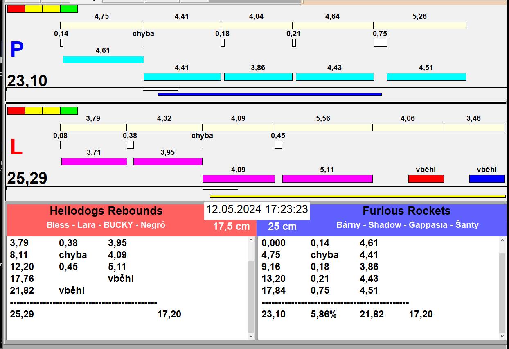The height and width of the screenshot is (349, 509).
Task: Click the red start light in lane P
Action: (16, 9)
